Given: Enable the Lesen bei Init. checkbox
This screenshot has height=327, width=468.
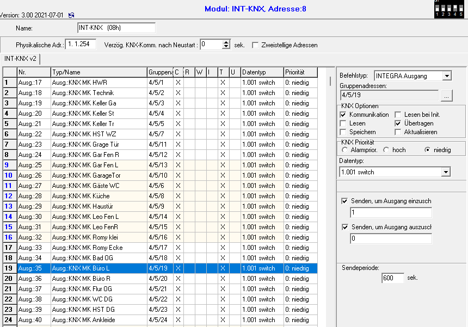Looking at the screenshot, I should 398,115.
